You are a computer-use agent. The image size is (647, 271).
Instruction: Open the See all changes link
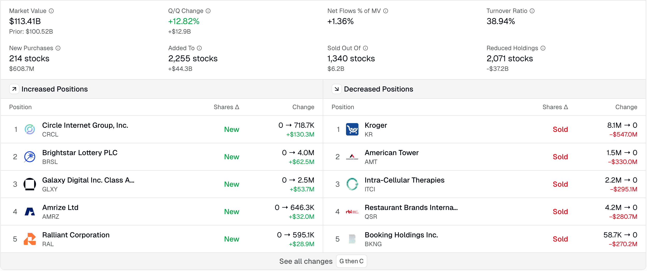pyautogui.click(x=306, y=261)
